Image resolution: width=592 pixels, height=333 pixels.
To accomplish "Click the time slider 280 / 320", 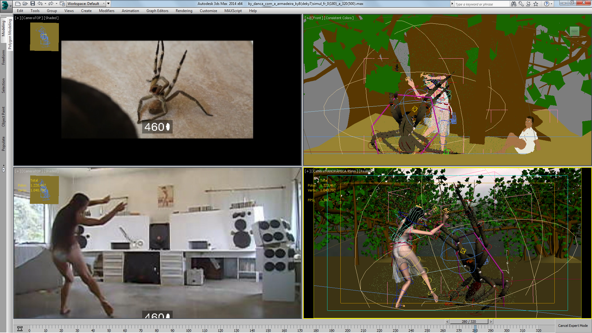I will click(x=469, y=322).
